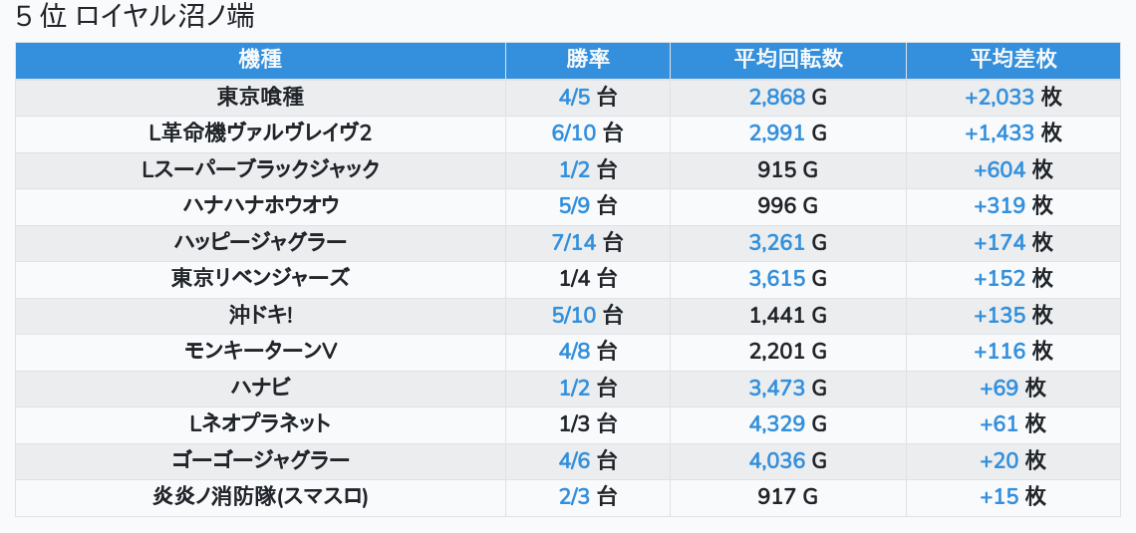Click the 3,473 G value for ハナビ

point(787,388)
